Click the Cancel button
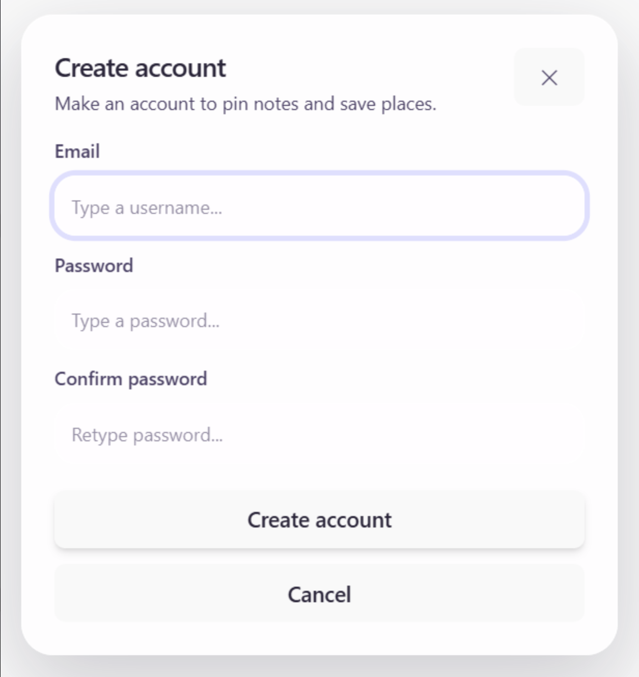Screen dimensions: 639x677 (x=320, y=594)
